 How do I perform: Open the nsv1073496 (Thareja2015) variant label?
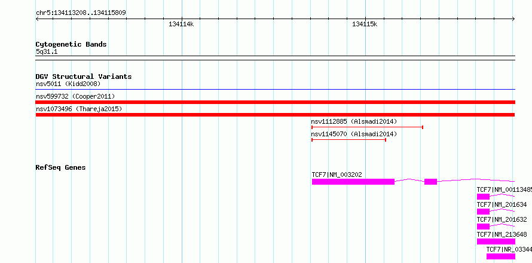[x=79, y=109]
